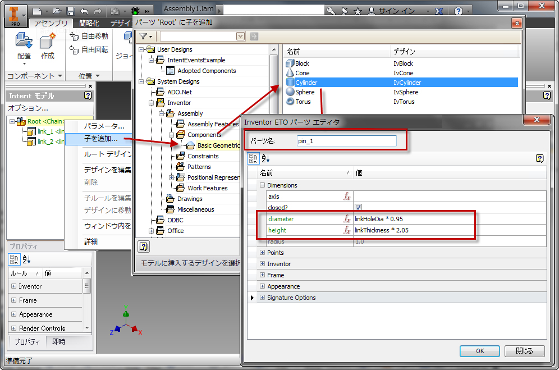Click the help icon in Intent モデル panel header
This screenshot has height=370, width=559.
pos(88,95)
